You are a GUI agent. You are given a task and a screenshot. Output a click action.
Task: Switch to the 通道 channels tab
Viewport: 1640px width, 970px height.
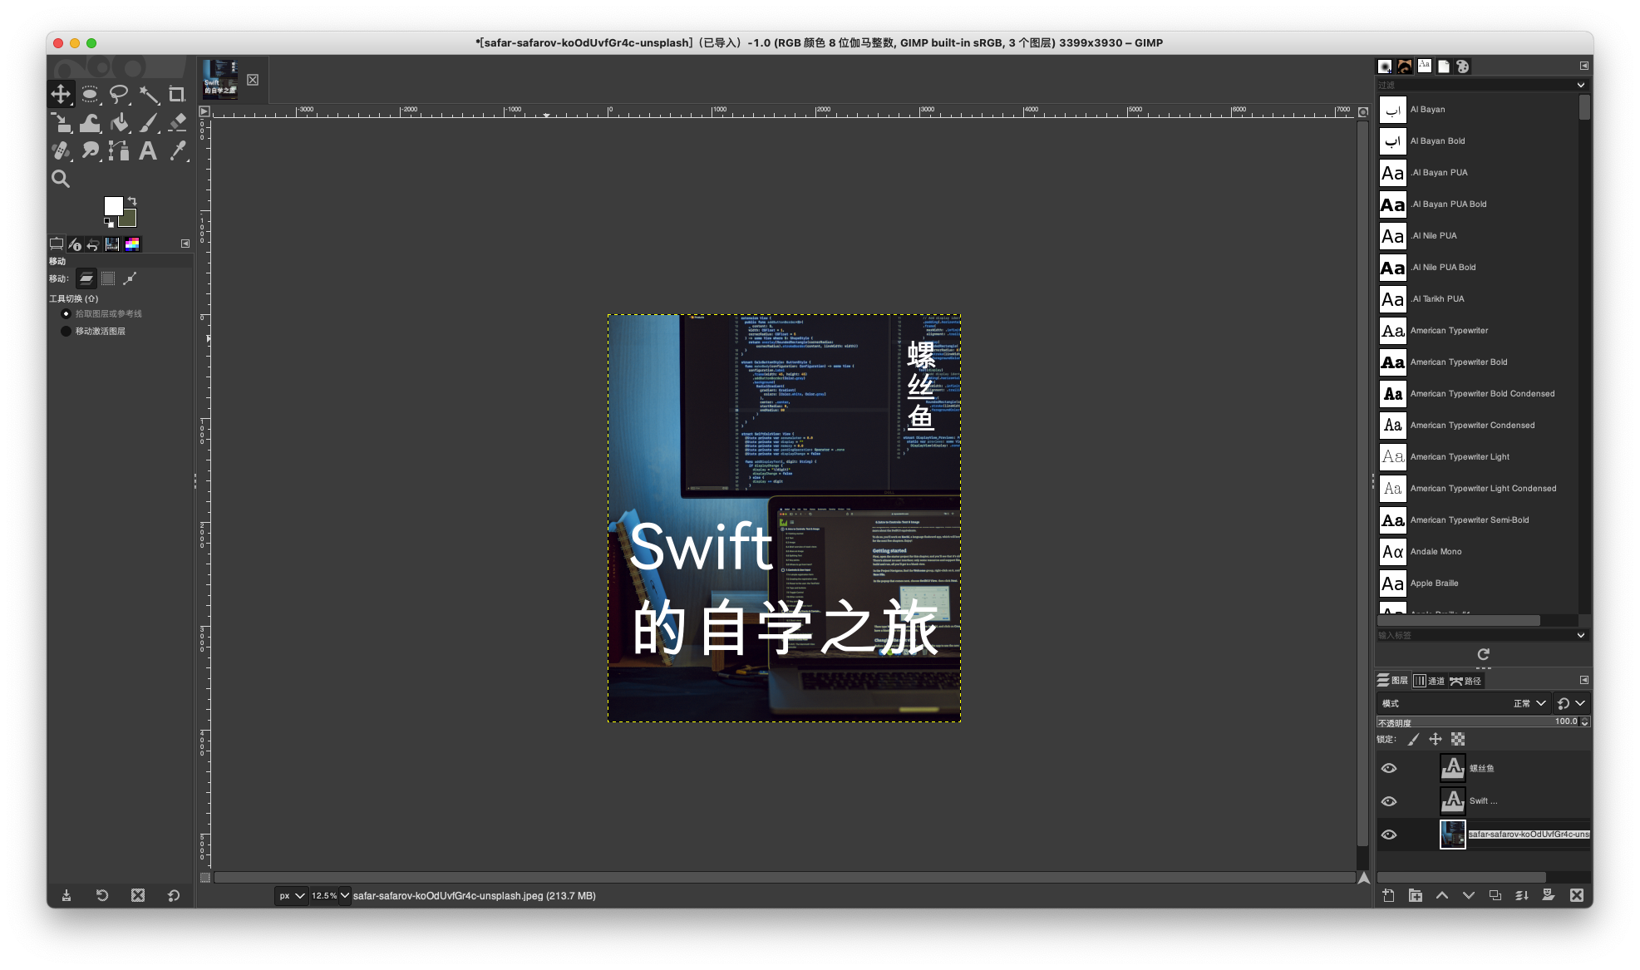pos(1428,681)
